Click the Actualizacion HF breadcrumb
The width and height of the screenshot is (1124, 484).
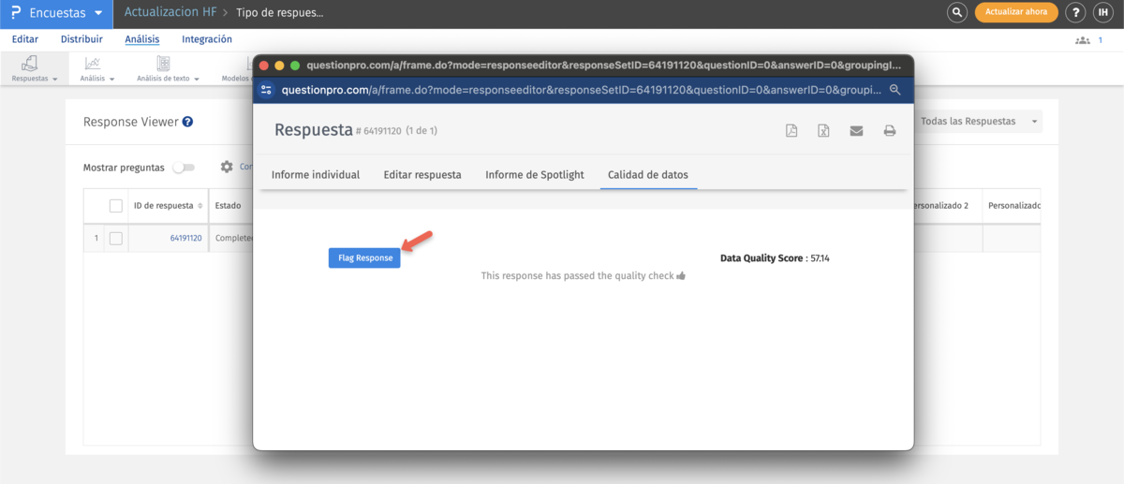point(170,13)
